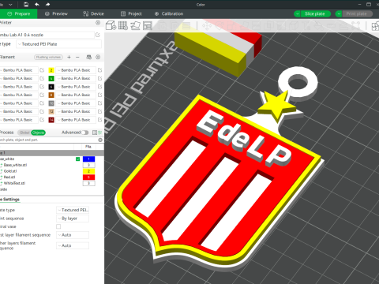Image resolution: width=379 pixels, height=284 pixels.
Task: Click the green settings search icon in Process row
Action: [100, 133]
